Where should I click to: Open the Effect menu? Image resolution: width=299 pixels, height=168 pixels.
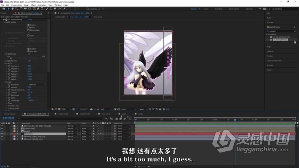pyautogui.click(x=33, y=5)
